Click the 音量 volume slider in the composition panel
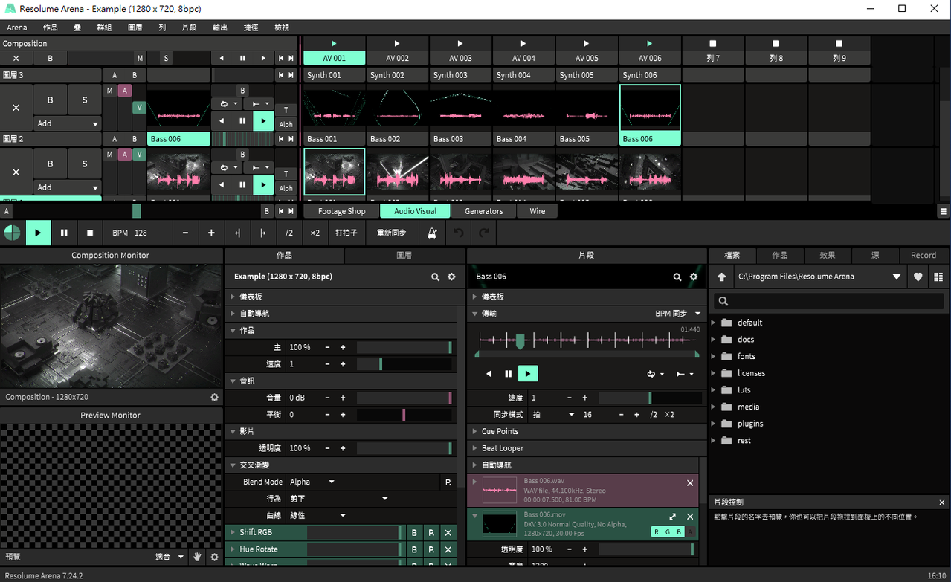Image resolution: width=951 pixels, height=582 pixels. point(404,398)
